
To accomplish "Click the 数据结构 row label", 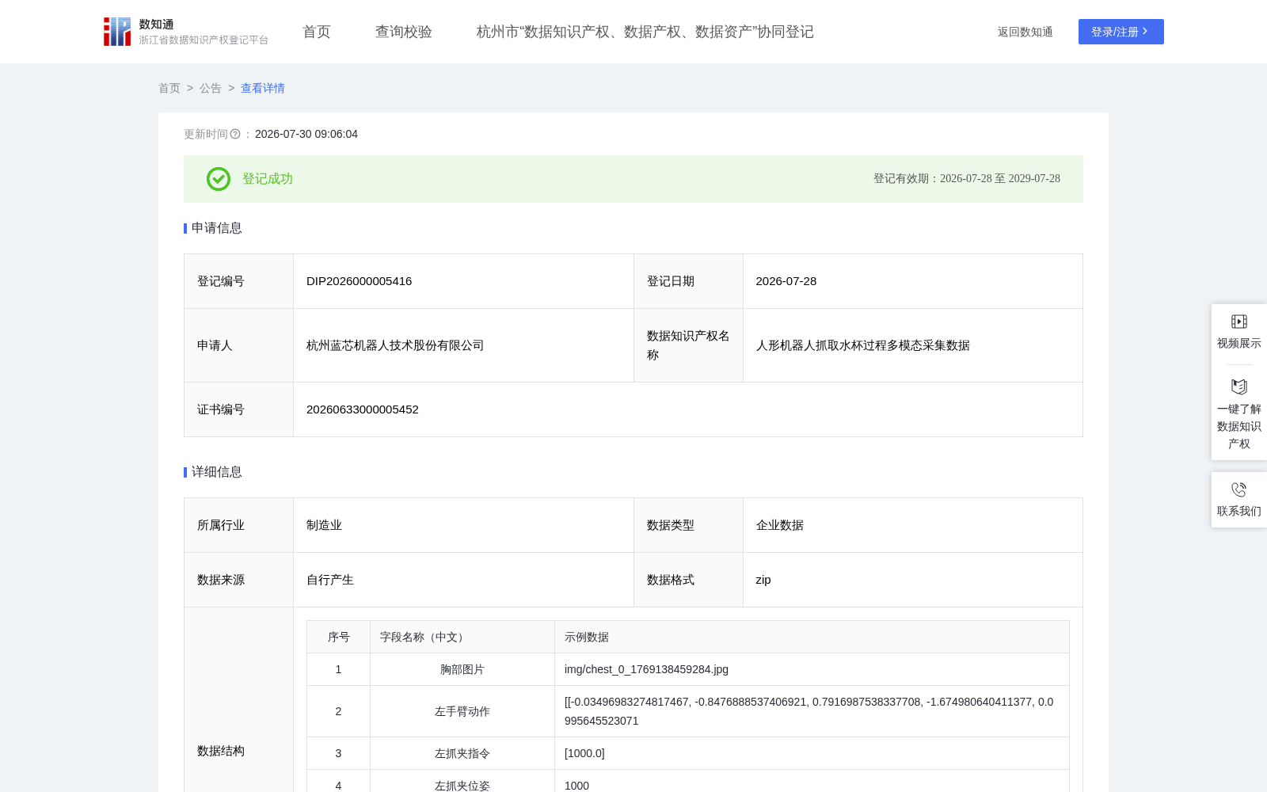I will [221, 751].
